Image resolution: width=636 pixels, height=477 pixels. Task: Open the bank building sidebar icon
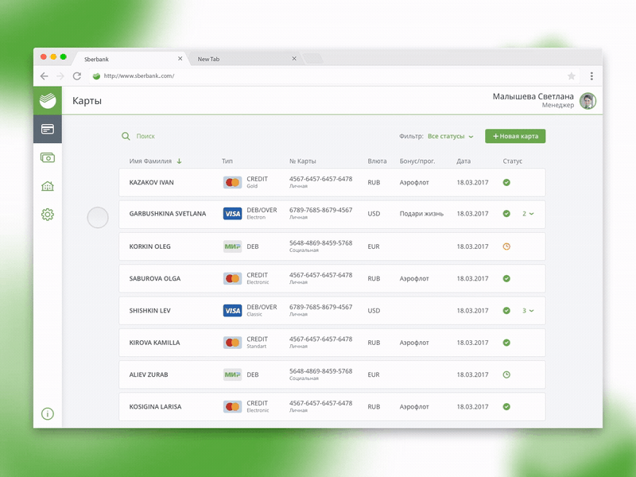pos(48,186)
